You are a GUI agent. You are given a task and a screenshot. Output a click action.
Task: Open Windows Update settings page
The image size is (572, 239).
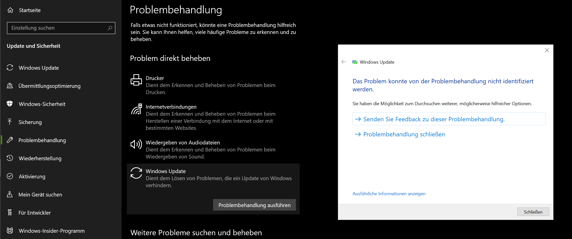point(39,68)
